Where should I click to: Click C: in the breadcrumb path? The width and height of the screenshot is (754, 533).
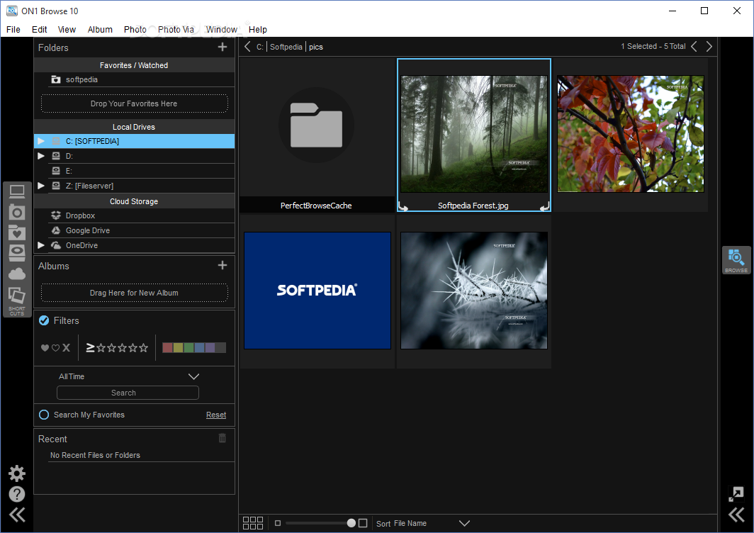(x=259, y=47)
